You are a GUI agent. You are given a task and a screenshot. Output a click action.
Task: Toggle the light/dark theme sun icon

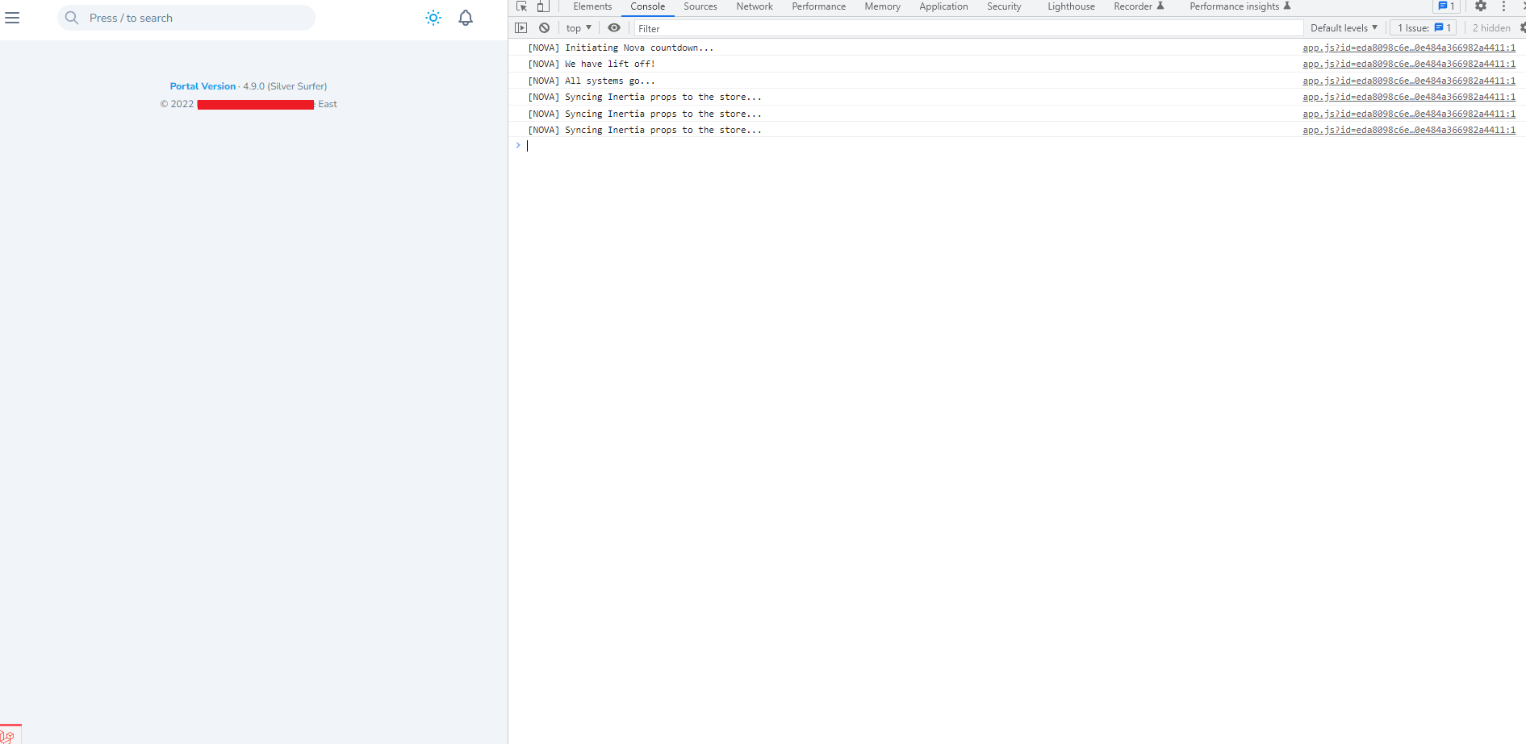point(433,17)
